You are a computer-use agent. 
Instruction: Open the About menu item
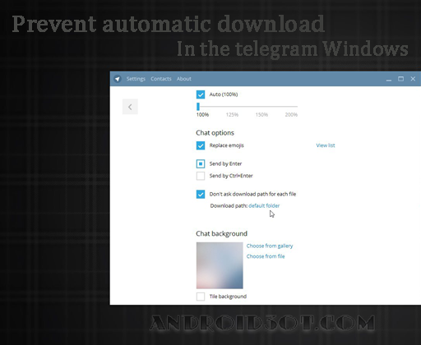click(184, 79)
